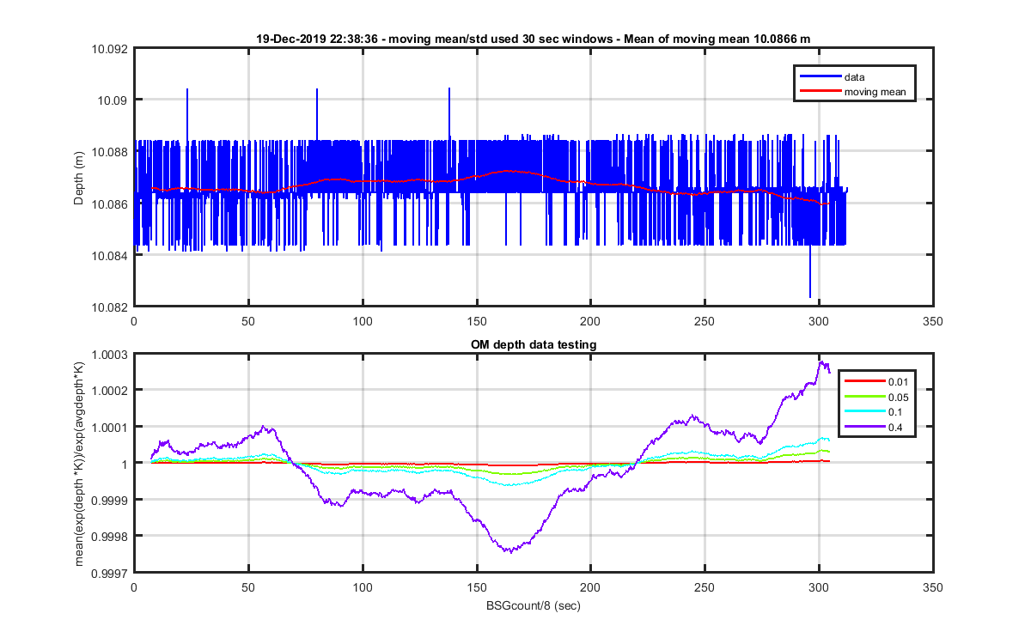Click the 1.0002 y-axis tick label
Viewport: 1031px width, 644px height.
110,391
